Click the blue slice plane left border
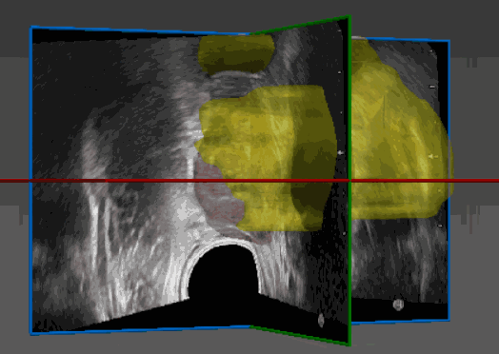This screenshot has width=499, height=354. coord(31,181)
